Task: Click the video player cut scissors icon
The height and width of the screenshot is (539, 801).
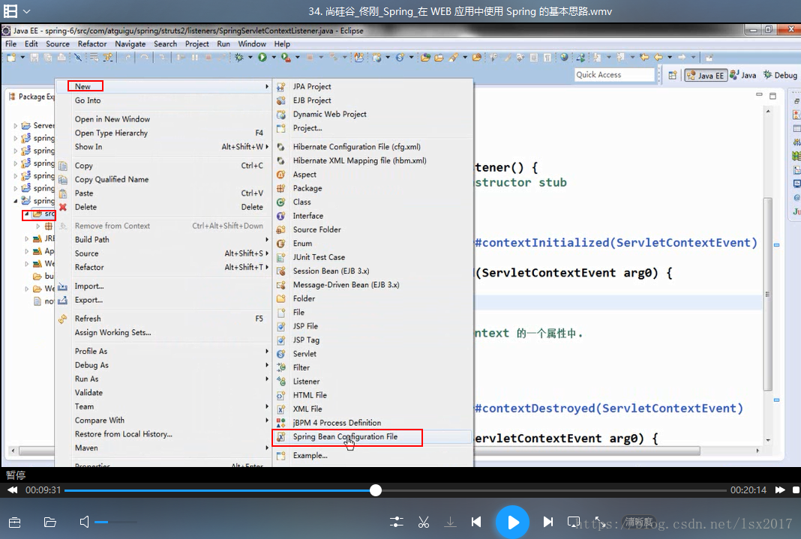Action: click(x=424, y=523)
